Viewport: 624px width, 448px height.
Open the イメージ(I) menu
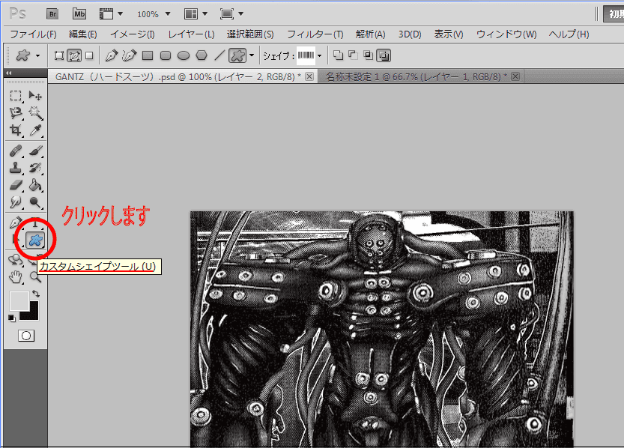pyautogui.click(x=132, y=34)
